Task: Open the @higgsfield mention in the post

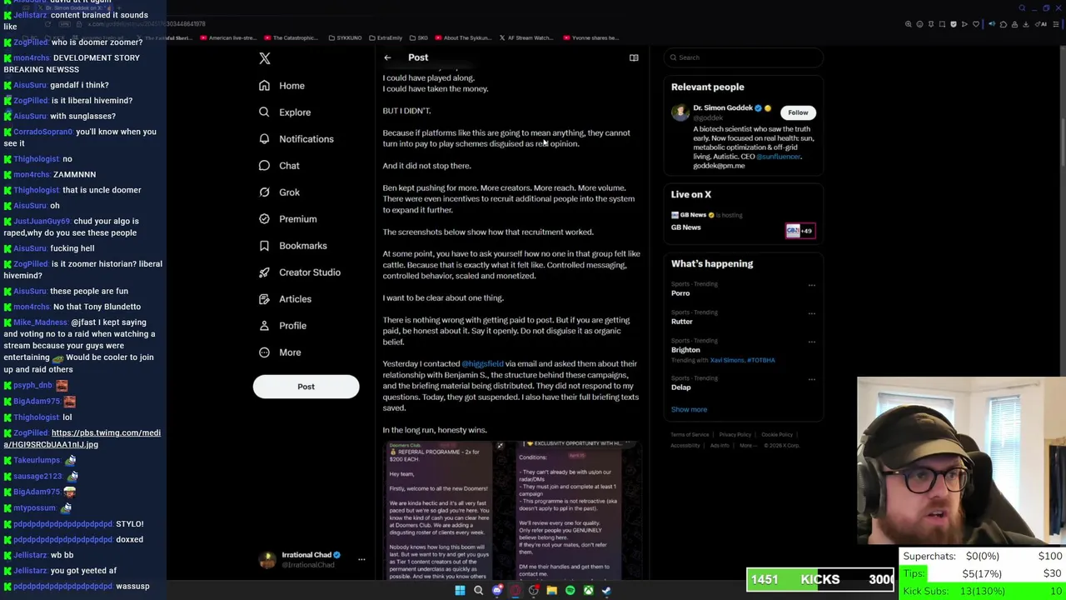Action: point(482,364)
